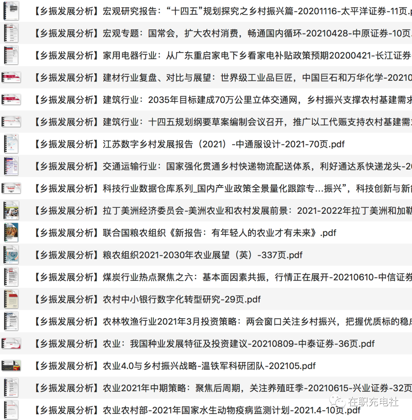Viewport: 412px width, 420px height.
Task: Click the file icon beside 联合国粮农组织 report
Action: click(11, 232)
